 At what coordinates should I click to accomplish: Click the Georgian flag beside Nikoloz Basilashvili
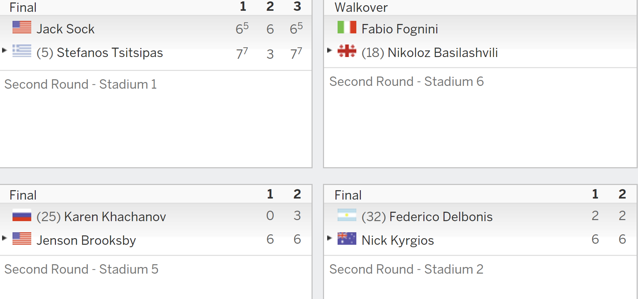pos(347,51)
